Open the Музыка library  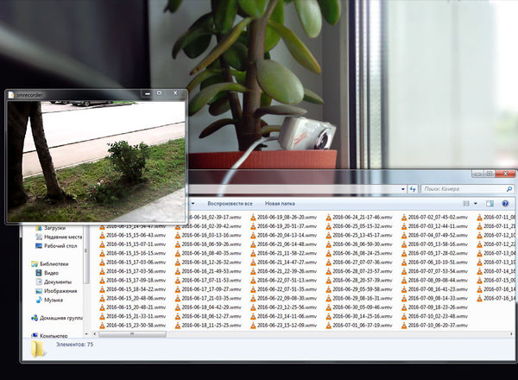pos(54,300)
